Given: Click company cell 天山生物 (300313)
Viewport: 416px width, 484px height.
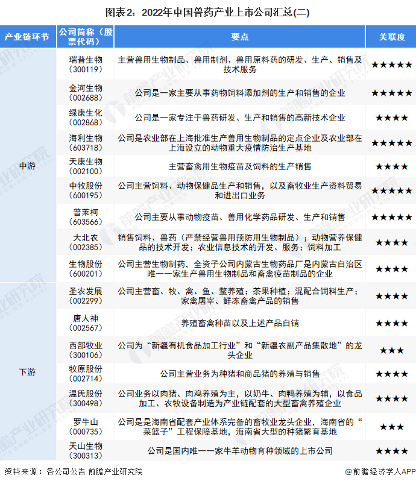Looking at the screenshot, I should (x=86, y=451).
